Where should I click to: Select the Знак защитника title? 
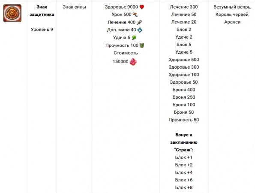(42, 11)
